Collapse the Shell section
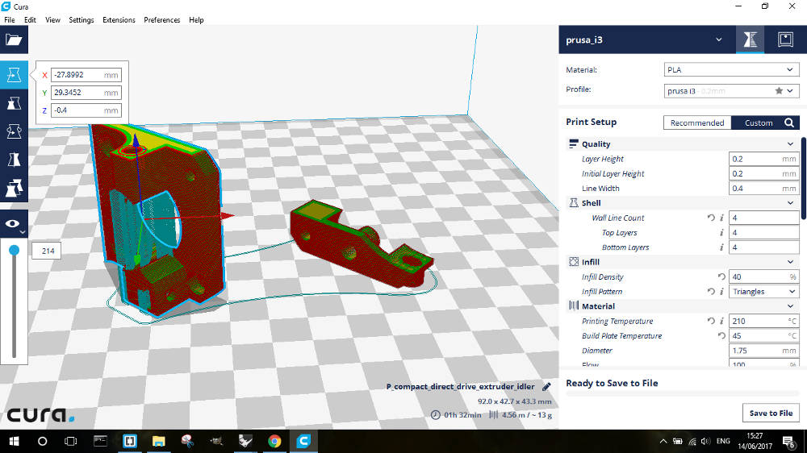 click(790, 203)
